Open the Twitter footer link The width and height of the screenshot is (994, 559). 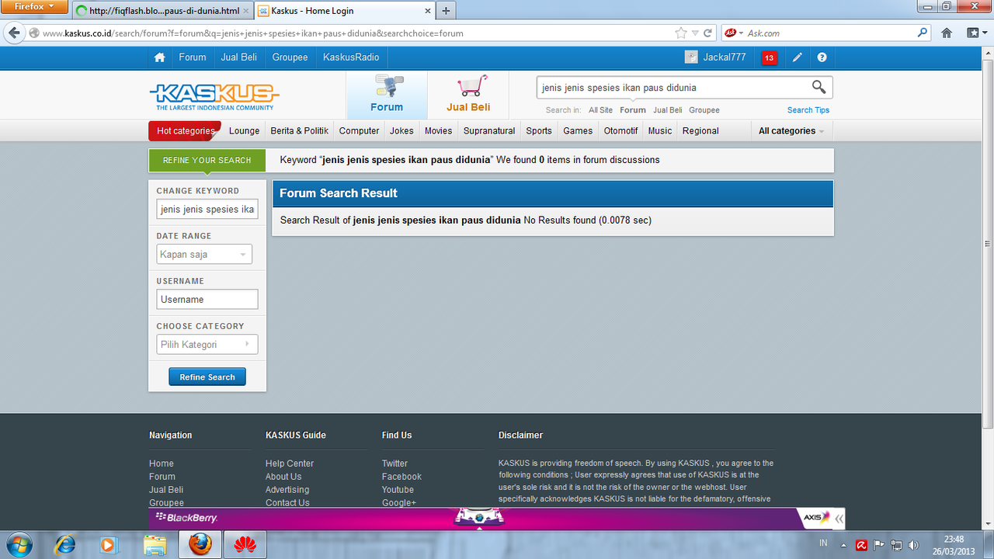point(394,464)
